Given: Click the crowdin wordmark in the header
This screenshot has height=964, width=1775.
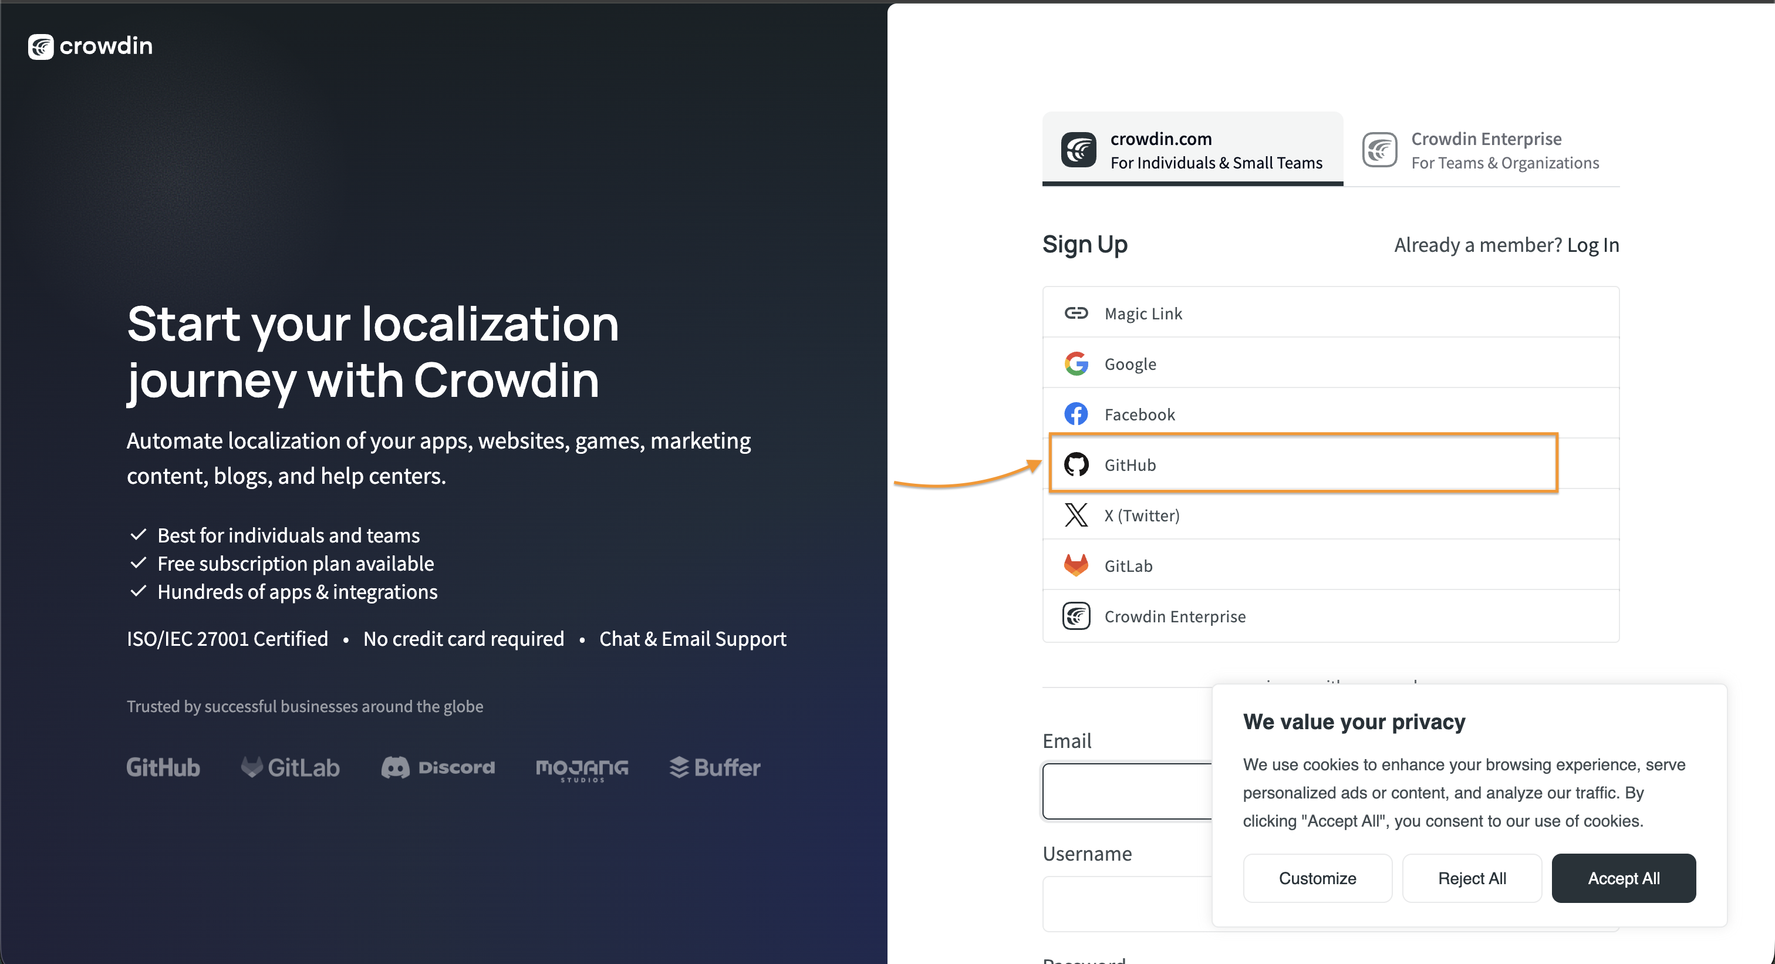Looking at the screenshot, I should coord(106,45).
